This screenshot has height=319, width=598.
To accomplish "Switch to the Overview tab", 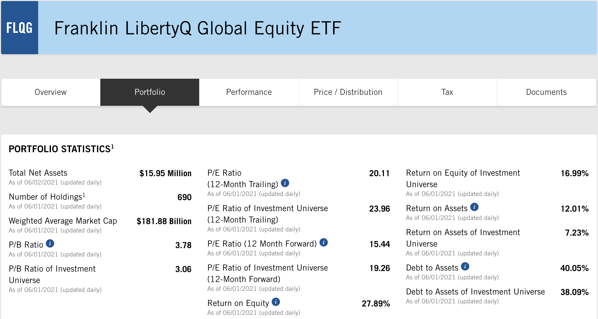I will 51,92.
